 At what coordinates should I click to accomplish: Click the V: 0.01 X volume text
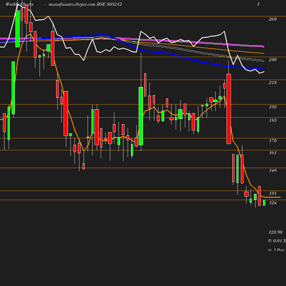[277, 241]
